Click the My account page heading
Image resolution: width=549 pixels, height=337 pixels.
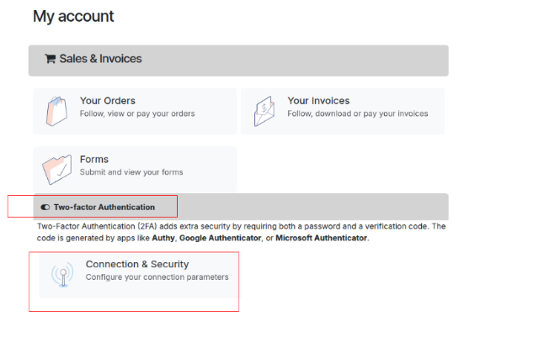[73, 16]
